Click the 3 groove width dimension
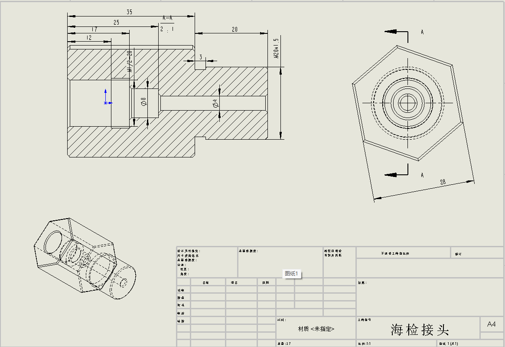The width and height of the screenshot is (505, 347). [201, 57]
